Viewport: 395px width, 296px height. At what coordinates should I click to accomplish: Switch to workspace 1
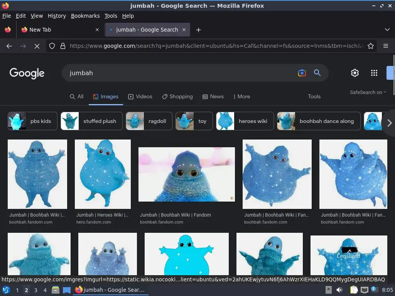17,290
